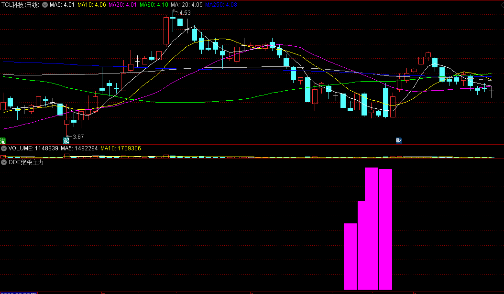This screenshot has height=294, width=504.
Task: Select the DDE绝杀主力 indicator name
Action: coord(26,162)
